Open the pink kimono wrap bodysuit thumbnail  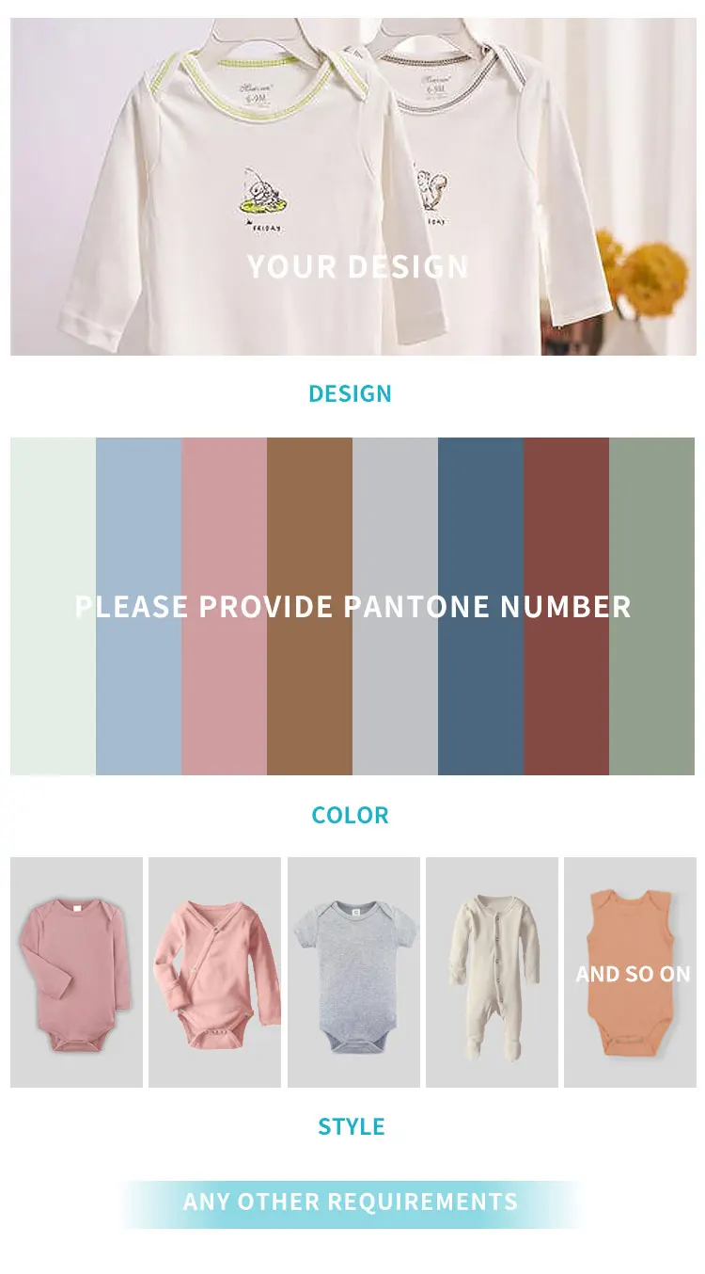click(x=214, y=972)
